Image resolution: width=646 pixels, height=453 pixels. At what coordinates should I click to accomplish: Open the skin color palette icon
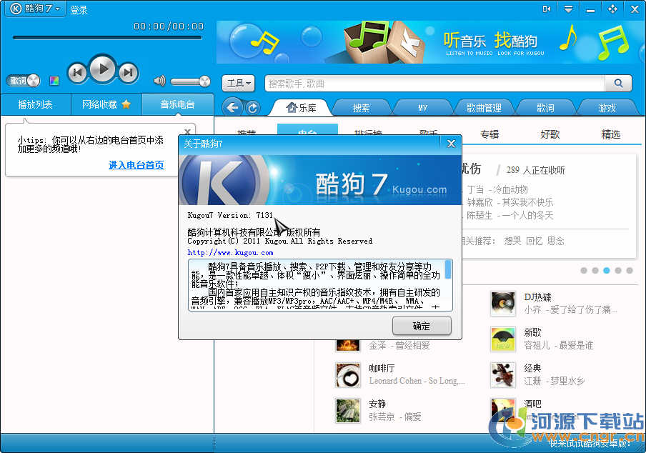click(54, 81)
